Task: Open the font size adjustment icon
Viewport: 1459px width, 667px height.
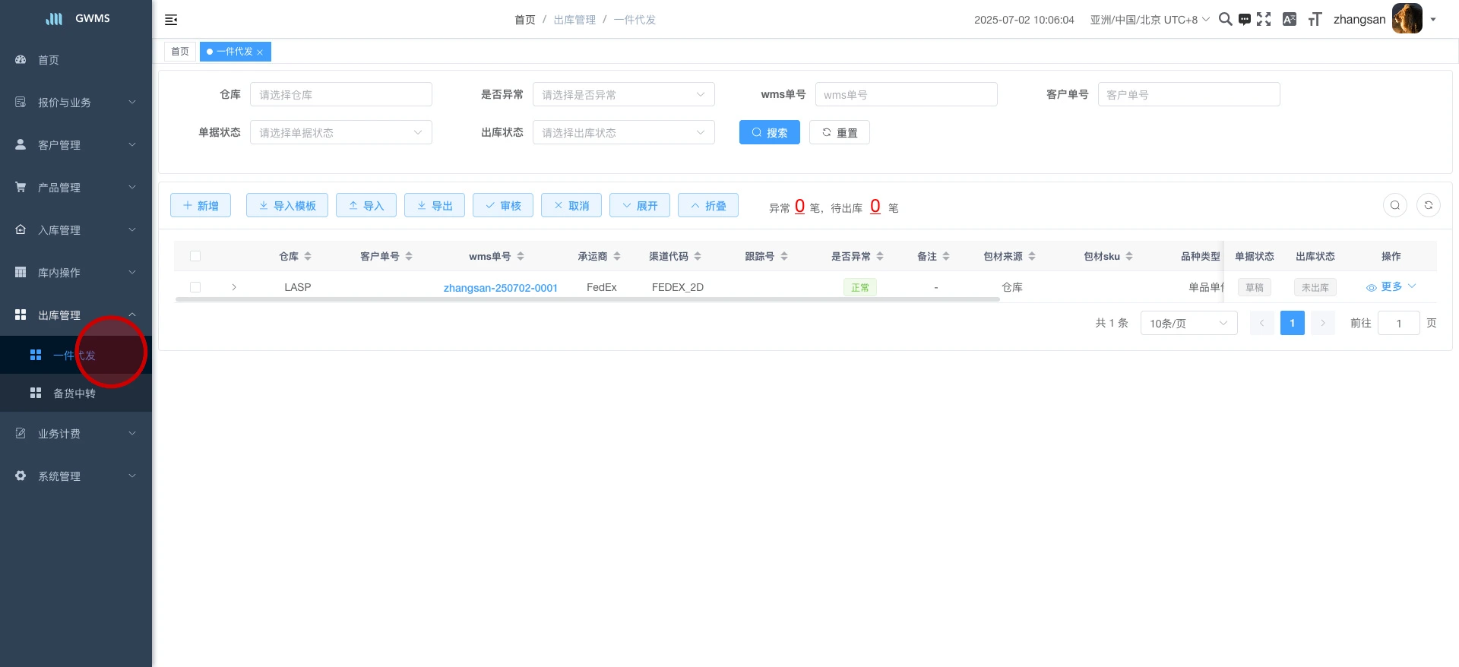Action: (1315, 20)
